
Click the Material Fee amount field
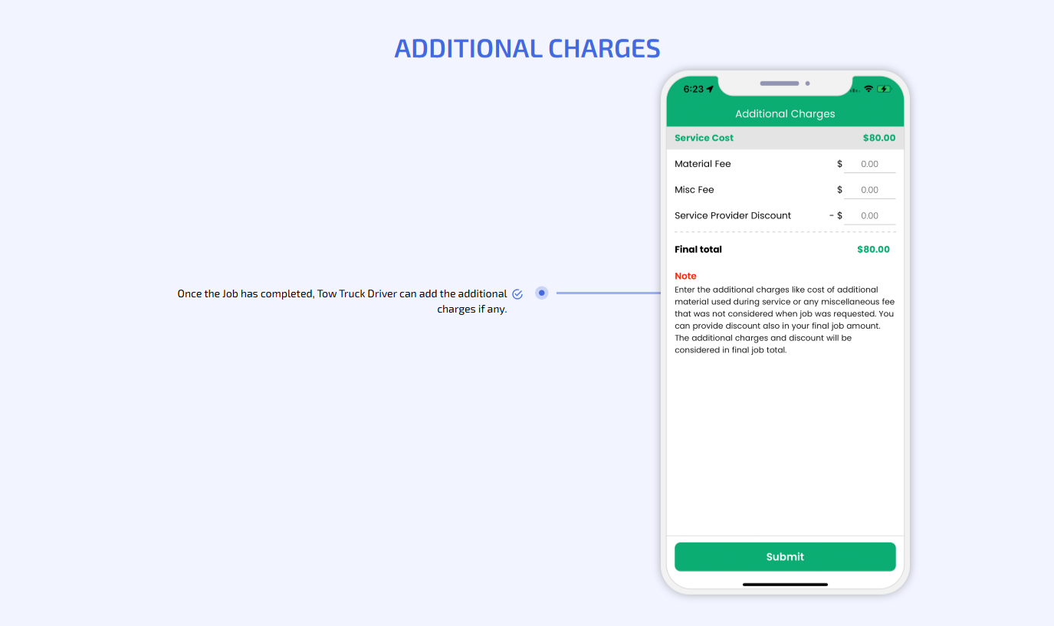coord(869,164)
